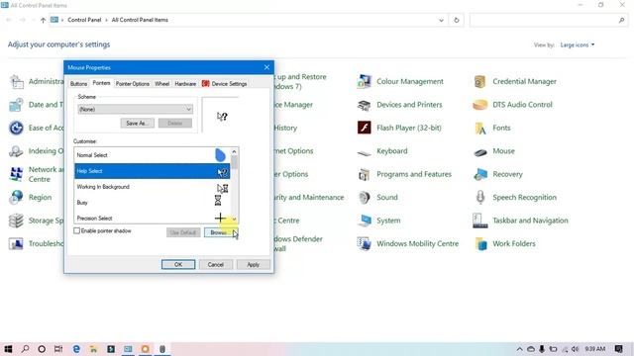This screenshot has width=634, height=356.
Task: Open the Fonts icon
Action: click(479, 128)
